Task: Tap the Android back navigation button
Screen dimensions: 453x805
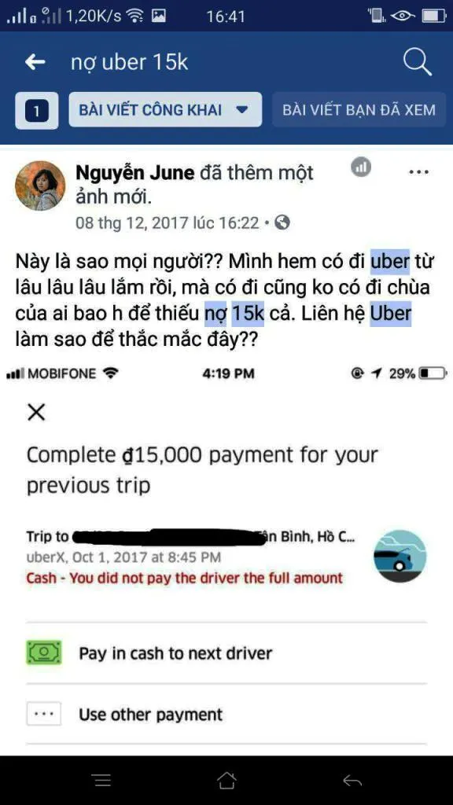Action: [352, 781]
